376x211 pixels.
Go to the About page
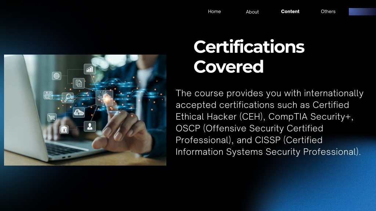coord(252,12)
